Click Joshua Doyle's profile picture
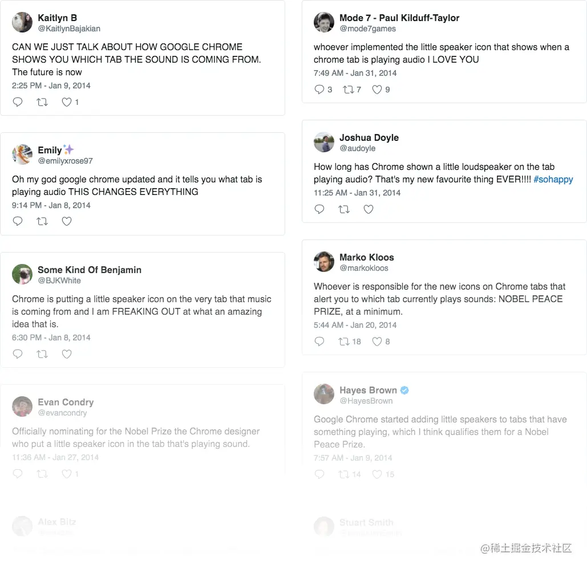 click(324, 142)
